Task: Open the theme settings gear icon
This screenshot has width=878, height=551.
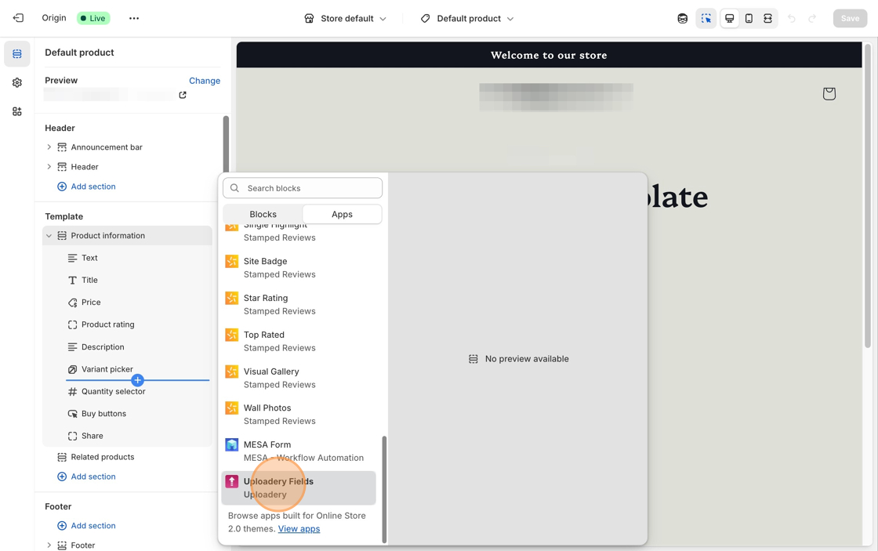Action: point(17,83)
